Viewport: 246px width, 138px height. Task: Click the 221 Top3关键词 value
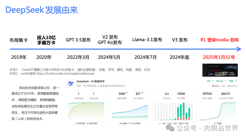[x=138, y=94]
